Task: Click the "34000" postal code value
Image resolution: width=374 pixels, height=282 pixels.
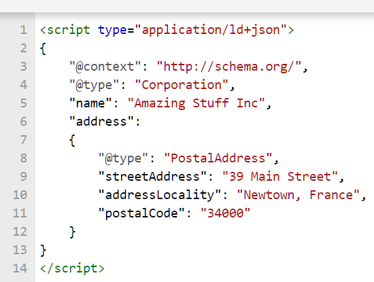Action: (225, 213)
